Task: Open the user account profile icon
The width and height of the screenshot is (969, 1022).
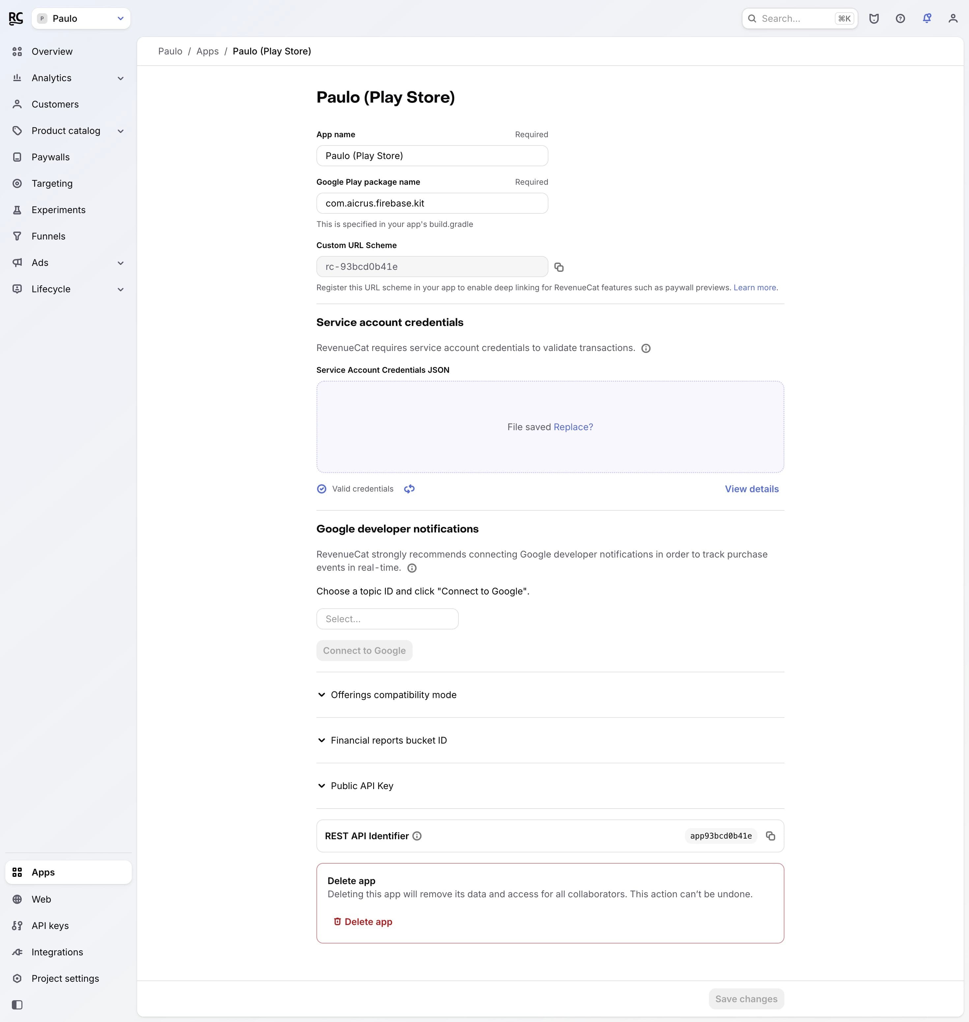Action: point(953,18)
